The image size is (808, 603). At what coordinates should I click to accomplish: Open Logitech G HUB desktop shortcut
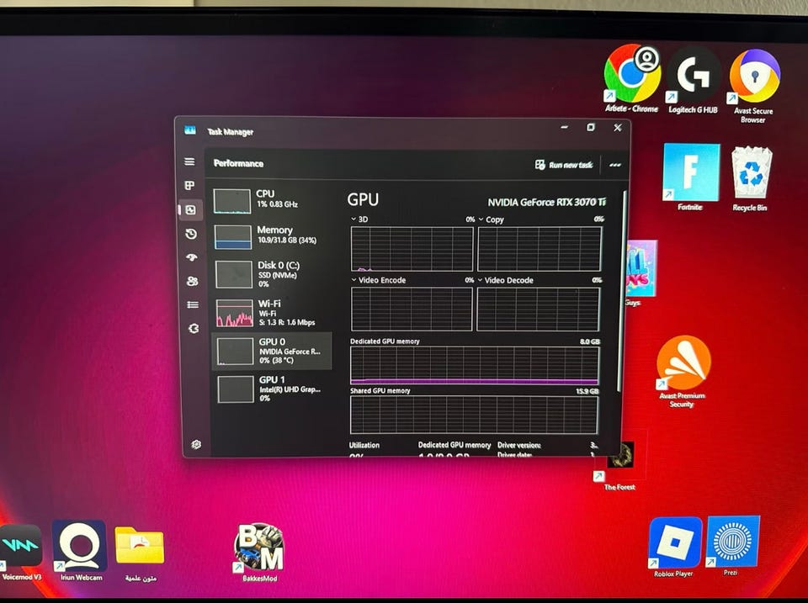point(693,81)
